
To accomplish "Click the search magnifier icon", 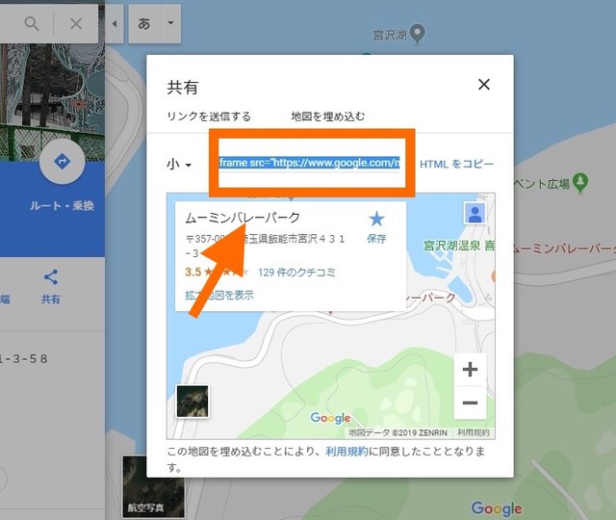I will click(32, 23).
